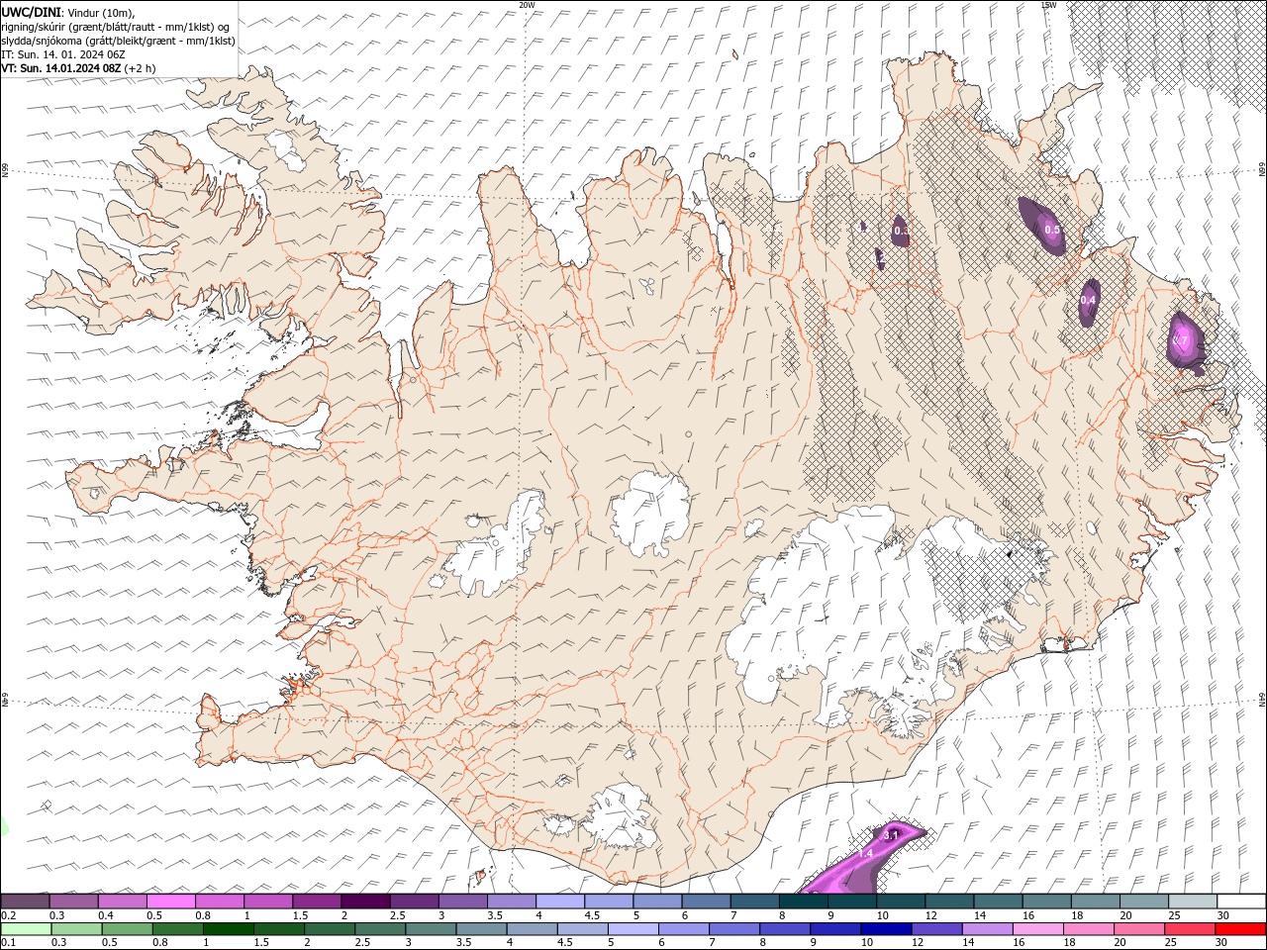
Task: Click the pale grey 25 swatch in the upper legend
Action: (1193, 902)
